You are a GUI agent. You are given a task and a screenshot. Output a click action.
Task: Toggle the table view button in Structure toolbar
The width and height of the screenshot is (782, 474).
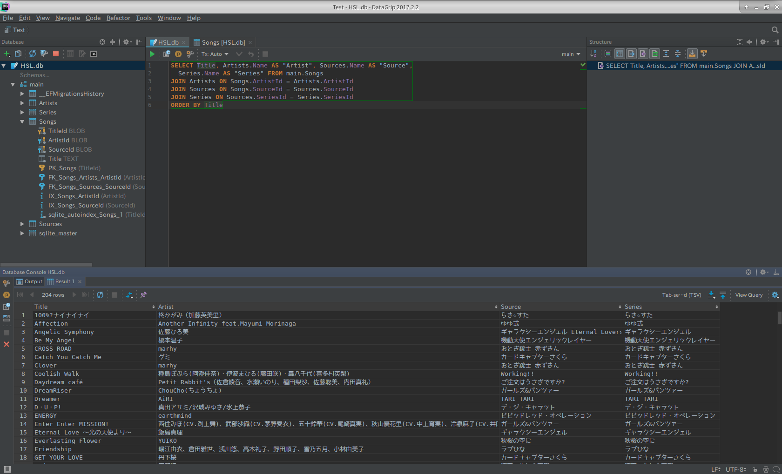coord(620,53)
